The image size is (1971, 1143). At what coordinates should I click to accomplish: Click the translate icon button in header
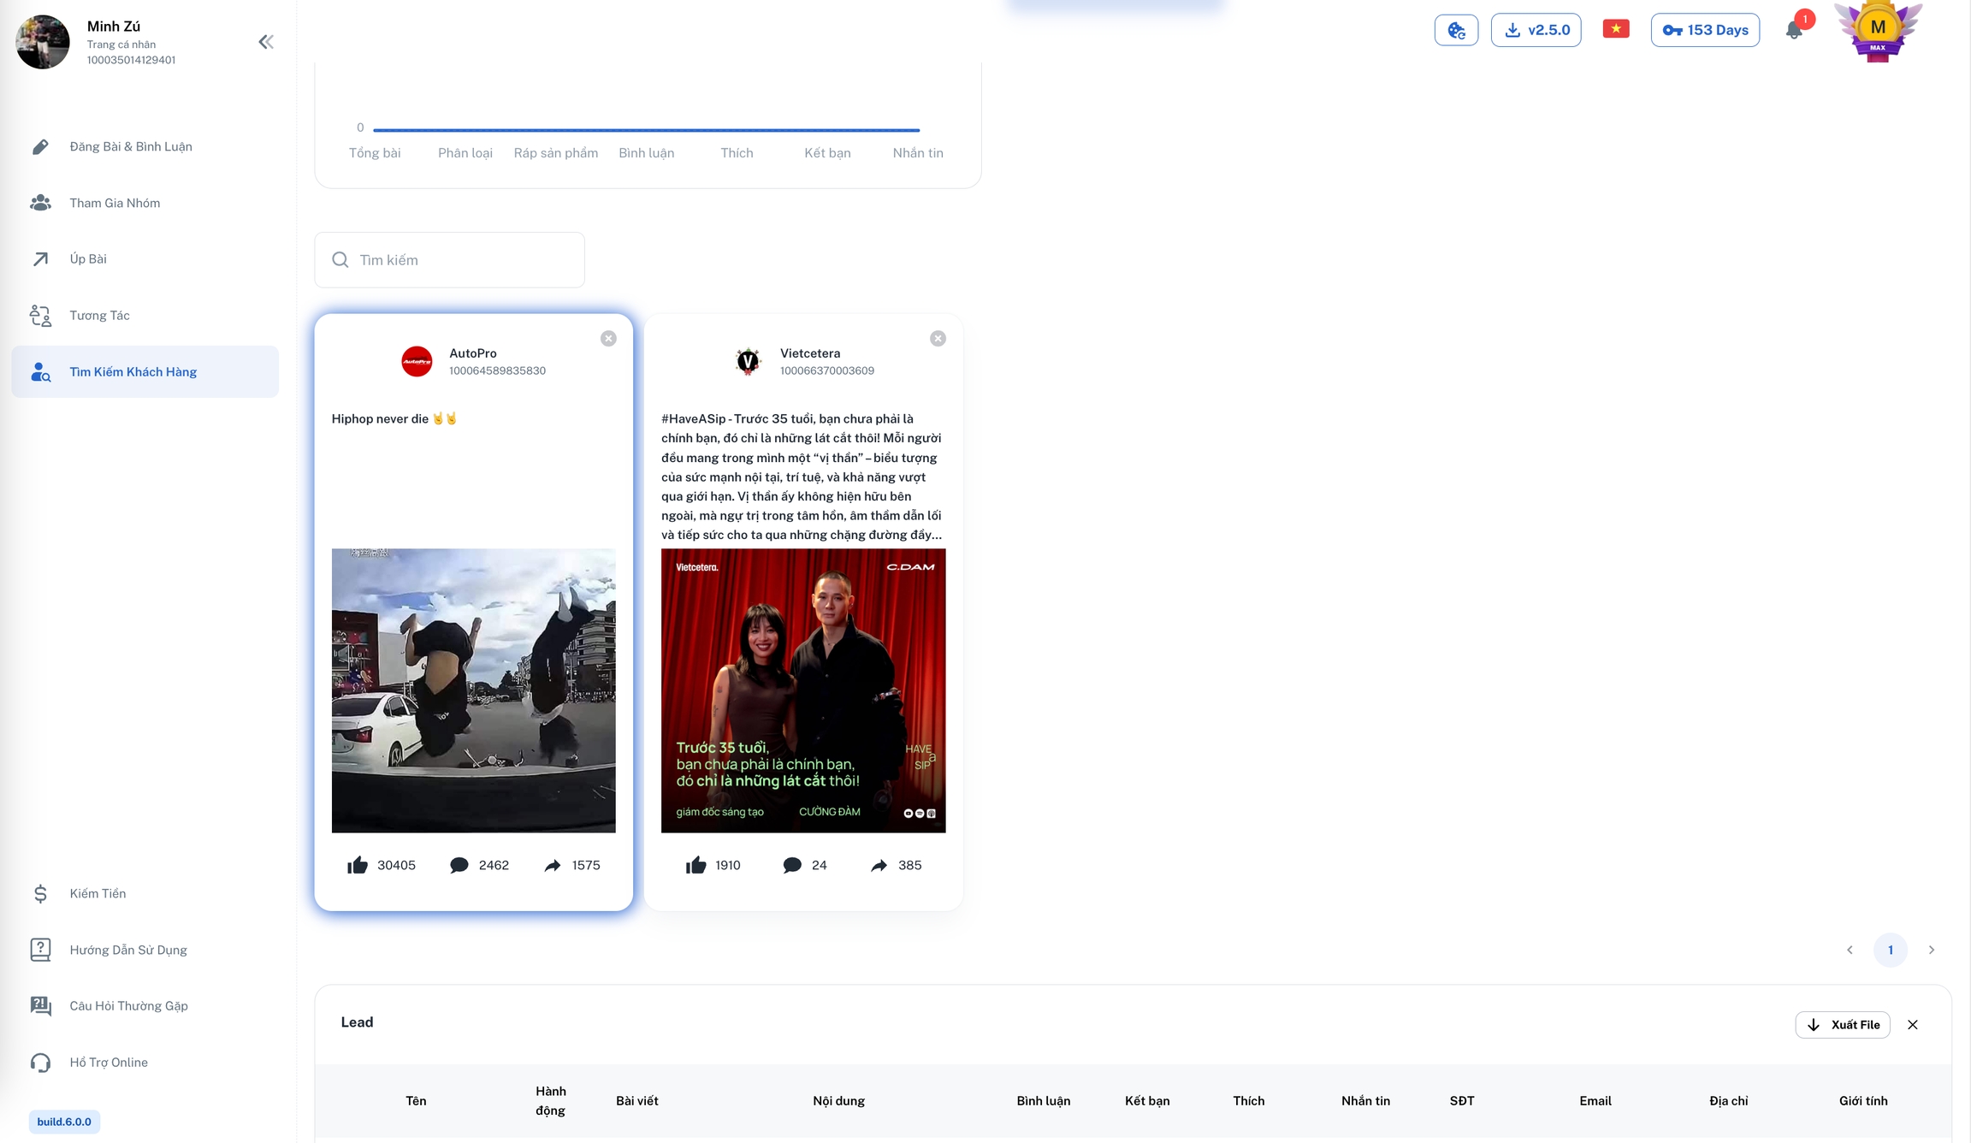click(x=1456, y=31)
